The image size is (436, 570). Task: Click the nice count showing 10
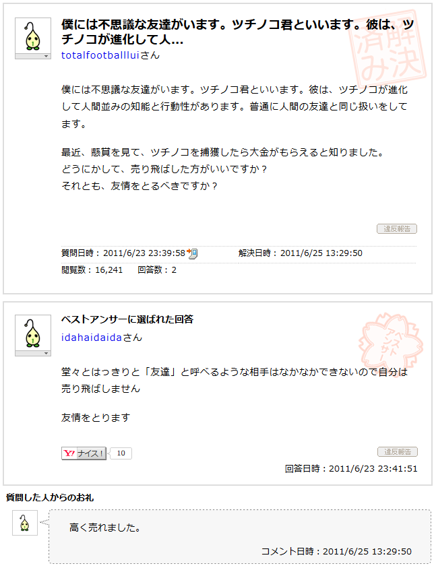121,453
